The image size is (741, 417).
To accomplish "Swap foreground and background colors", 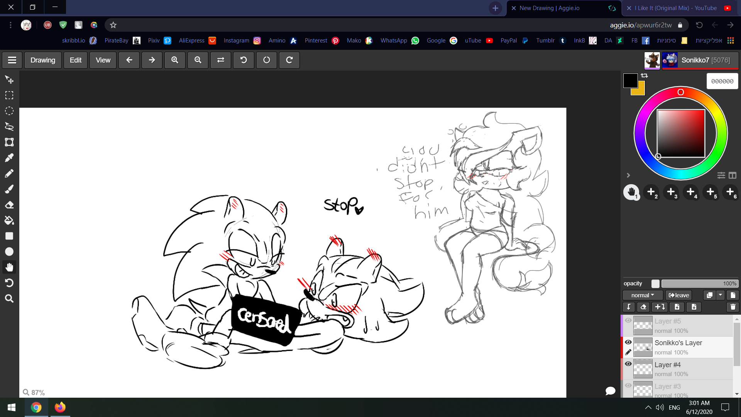I will tap(645, 76).
